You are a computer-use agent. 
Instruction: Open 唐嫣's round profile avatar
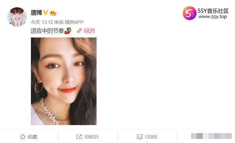pos(17,17)
